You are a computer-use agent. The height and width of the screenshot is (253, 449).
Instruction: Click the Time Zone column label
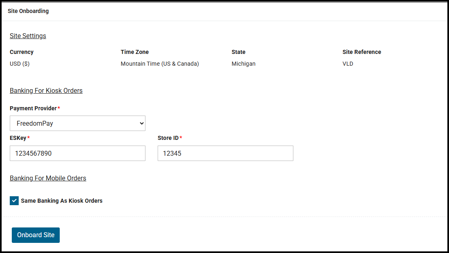point(134,52)
